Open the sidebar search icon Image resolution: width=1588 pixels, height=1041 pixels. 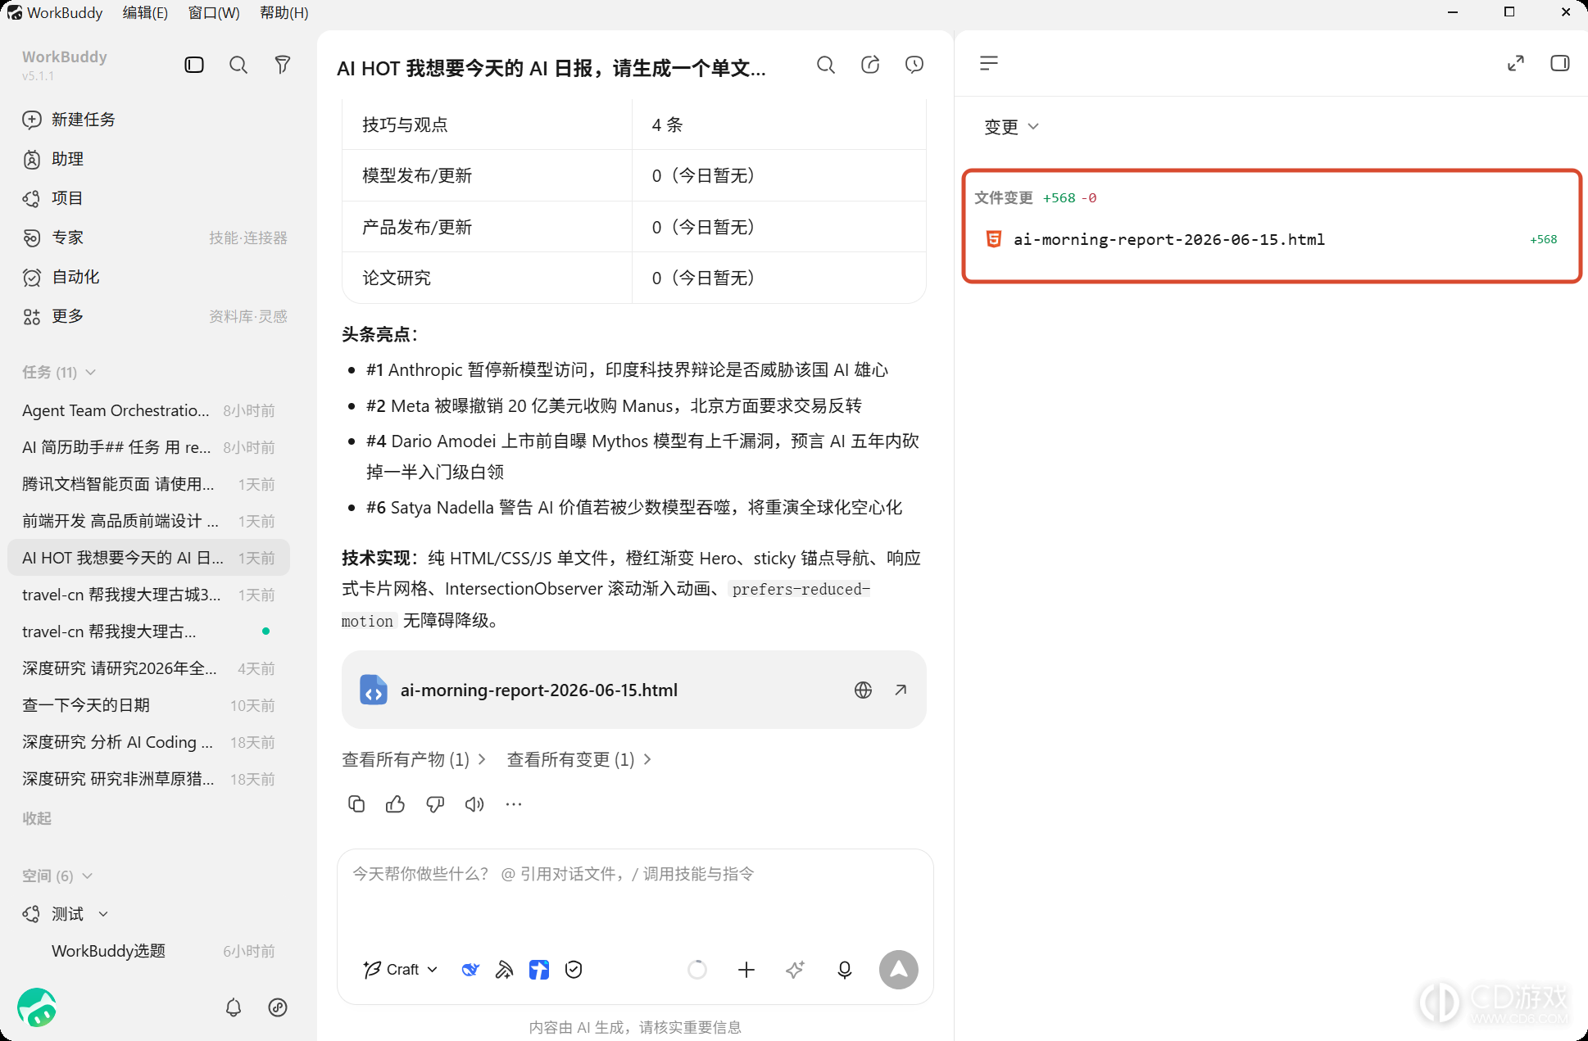pyautogui.click(x=238, y=65)
